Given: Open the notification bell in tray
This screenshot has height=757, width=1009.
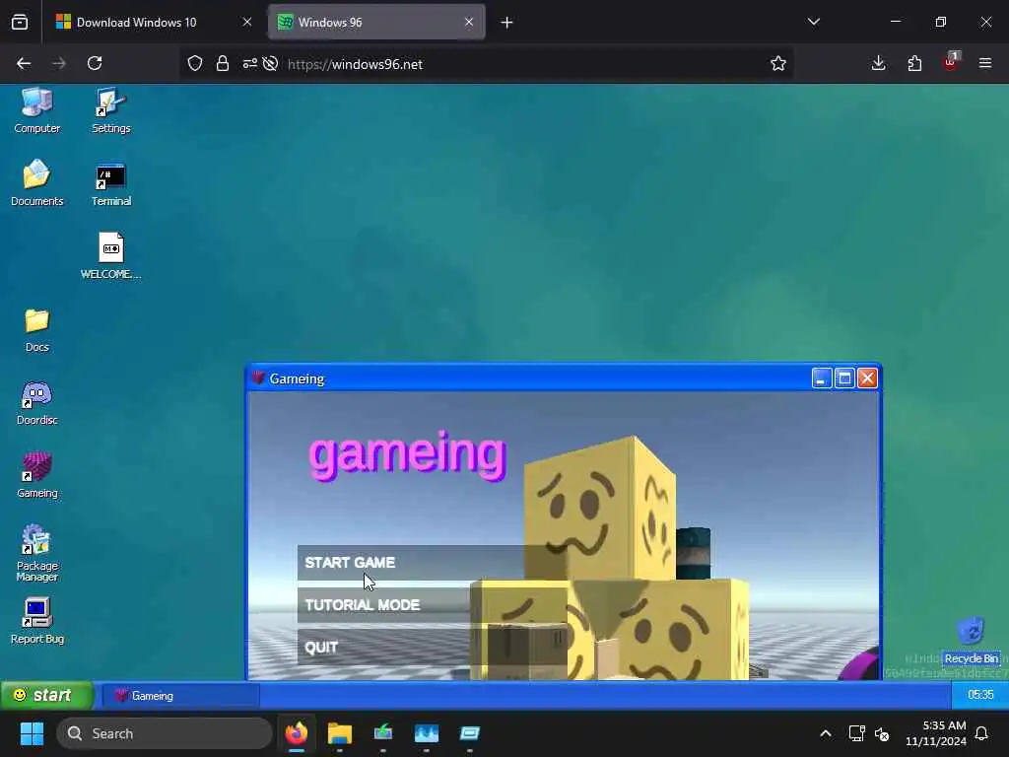Looking at the screenshot, I should click(x=982, y=733).
